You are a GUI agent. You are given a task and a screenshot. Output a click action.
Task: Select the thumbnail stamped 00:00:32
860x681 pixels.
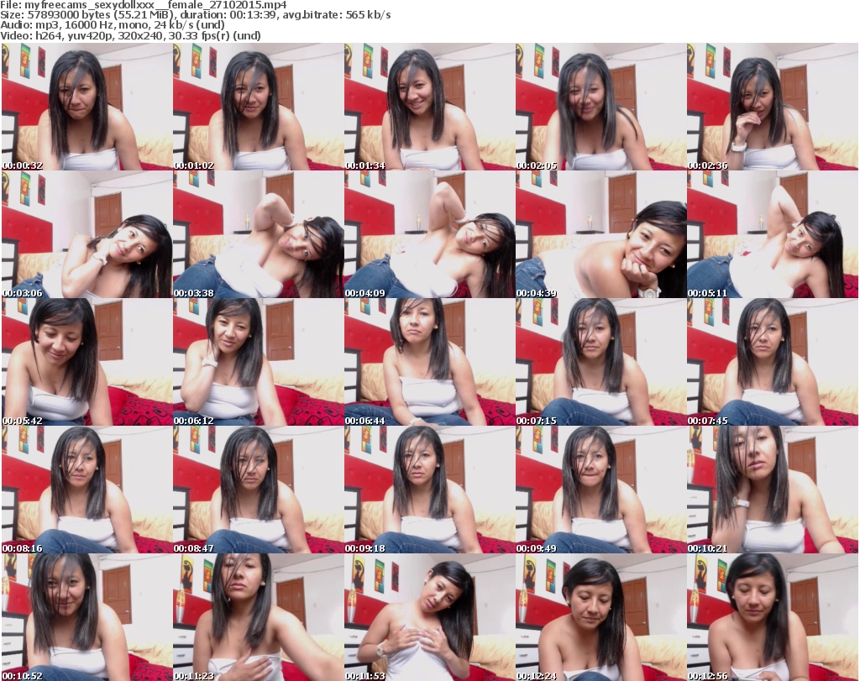click(x=87, y=107)
